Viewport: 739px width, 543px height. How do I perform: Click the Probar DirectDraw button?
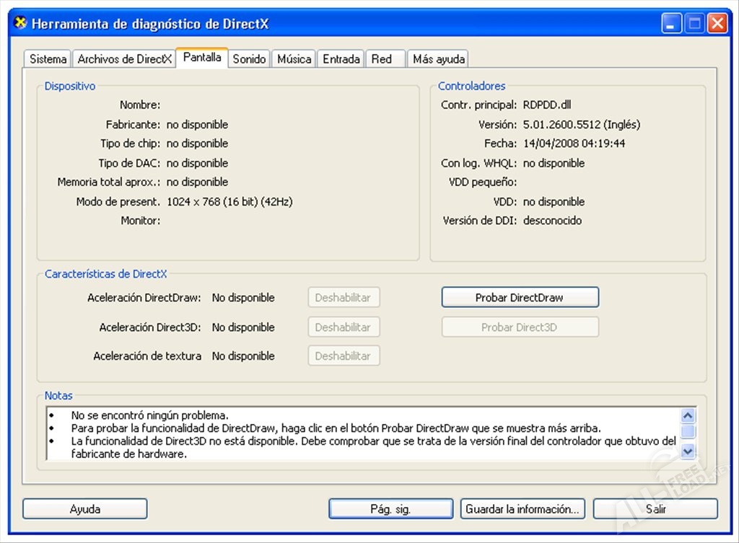520,297
